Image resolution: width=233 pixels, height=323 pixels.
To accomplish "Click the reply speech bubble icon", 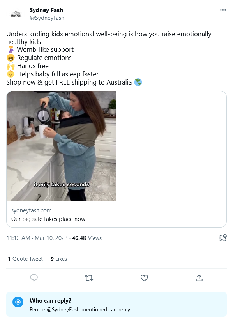I will click(x=34, y=278).
